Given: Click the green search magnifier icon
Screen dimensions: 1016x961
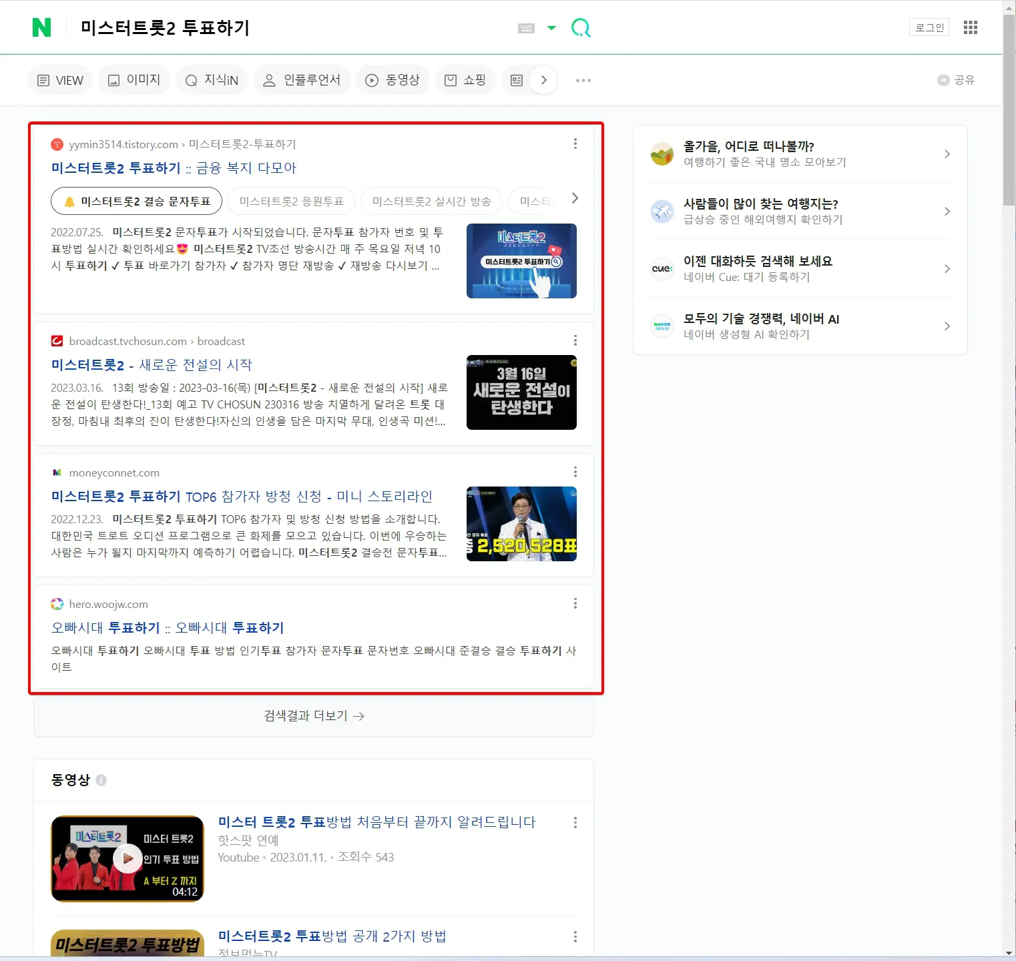Looking at the screenshot, I should pyautogui.click(x=581, y=27).
